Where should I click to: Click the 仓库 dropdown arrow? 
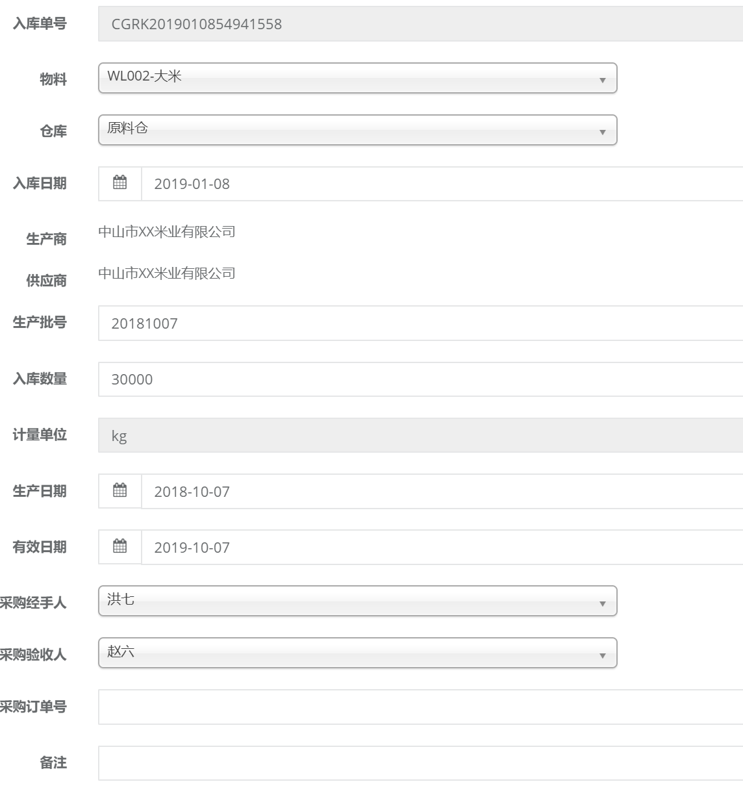click(x=602, y=132)
